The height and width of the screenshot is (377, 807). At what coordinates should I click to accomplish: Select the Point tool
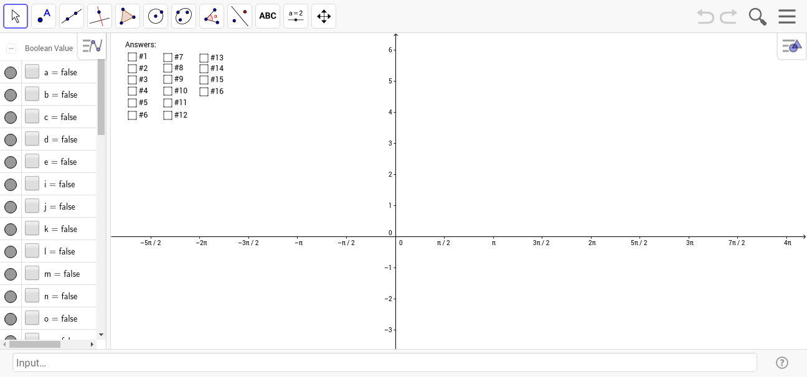[44, 16]
